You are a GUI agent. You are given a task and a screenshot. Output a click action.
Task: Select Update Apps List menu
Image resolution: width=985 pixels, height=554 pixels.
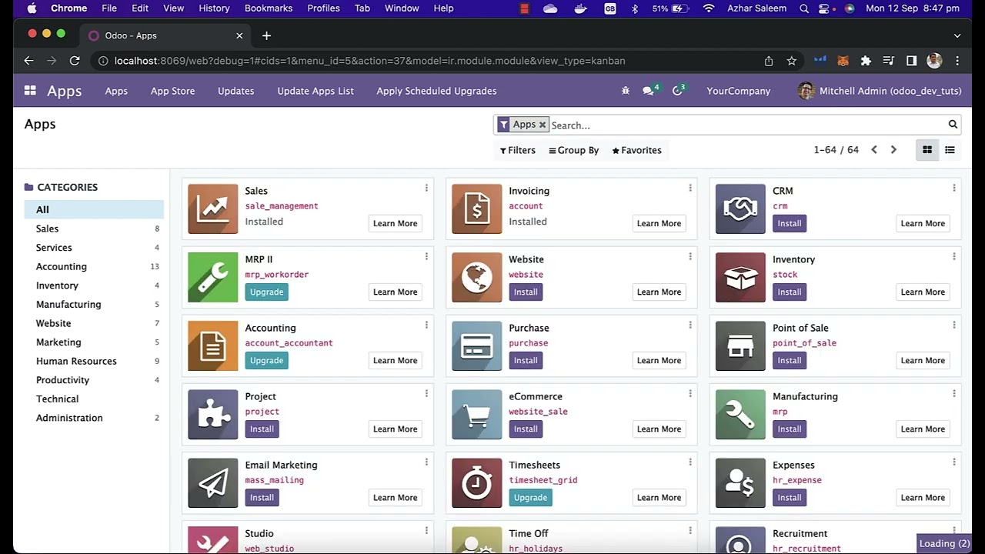coord(316,91)
